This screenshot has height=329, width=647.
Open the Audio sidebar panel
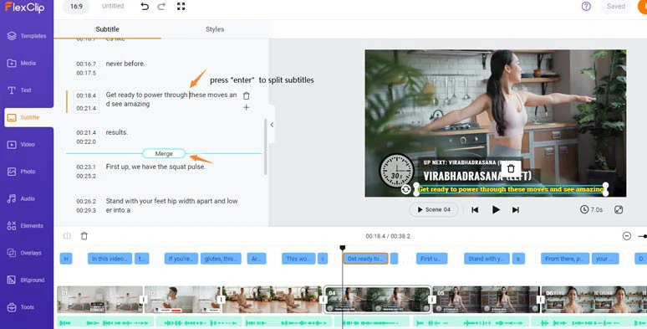click(27, 198)
